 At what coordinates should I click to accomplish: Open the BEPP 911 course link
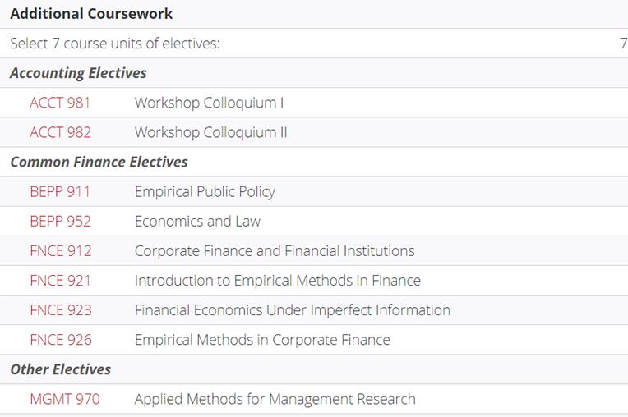click(60, 191)
